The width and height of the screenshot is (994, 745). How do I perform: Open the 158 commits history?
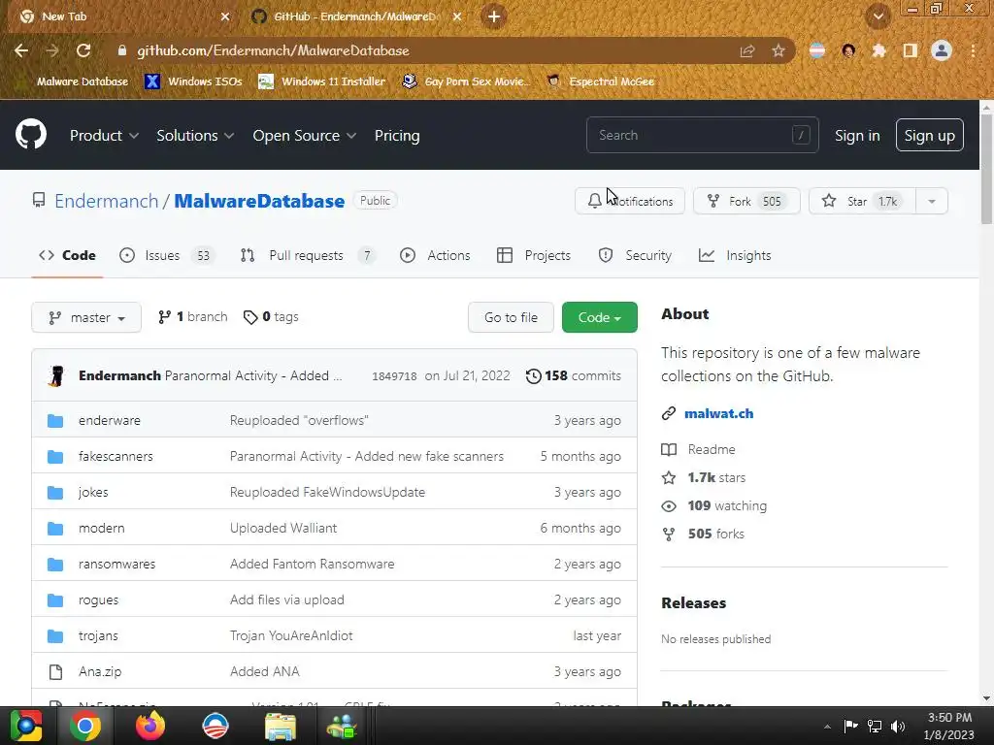[x=573, y=375]
